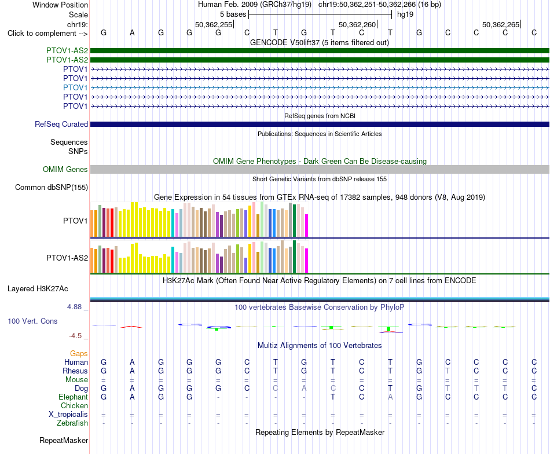Open GENCODE V50lift37 track title
Screen dimensions: 550x454
pyautogui.click(x=320, y=43)
